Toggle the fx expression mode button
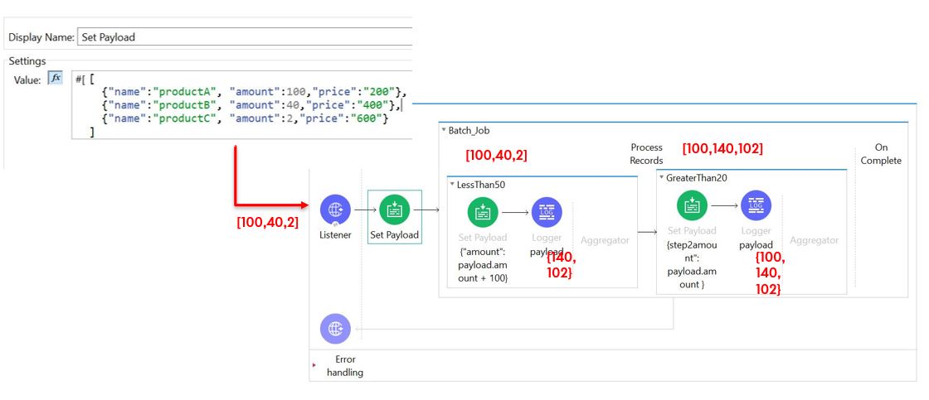This screenshot has width=929, height=400. [56, 78]
